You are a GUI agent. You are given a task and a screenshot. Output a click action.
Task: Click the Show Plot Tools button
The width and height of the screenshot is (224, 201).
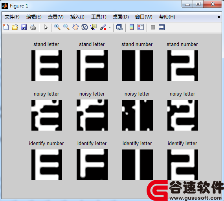click(162, 27)
